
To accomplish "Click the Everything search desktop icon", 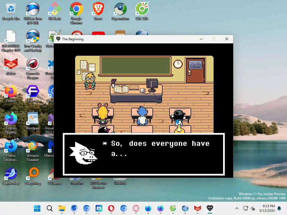I will pos(33,176).
